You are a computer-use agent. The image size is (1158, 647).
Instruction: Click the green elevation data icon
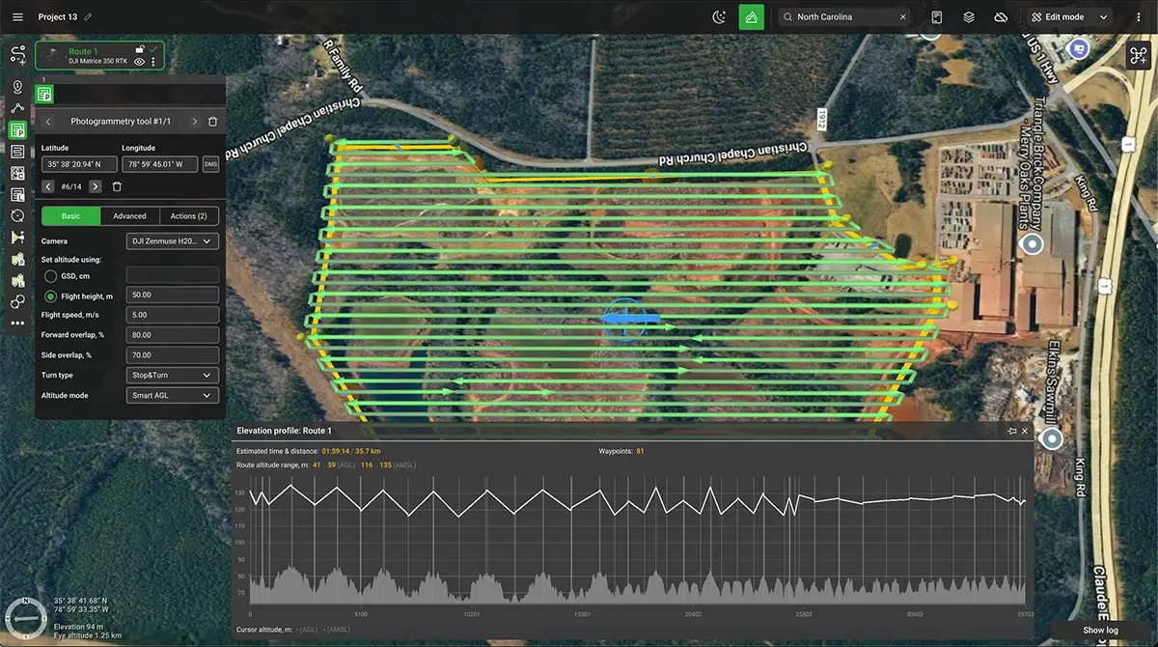click(752, 16)
